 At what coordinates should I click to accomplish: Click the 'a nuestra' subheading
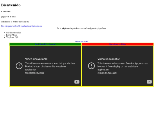point(6,12)
